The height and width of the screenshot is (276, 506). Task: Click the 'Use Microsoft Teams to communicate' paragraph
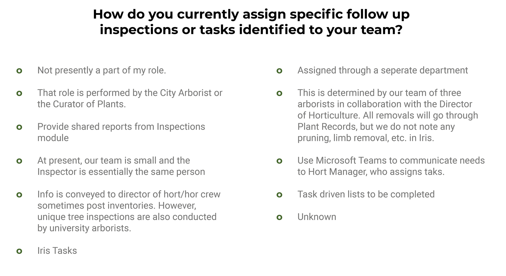tap(391, 166)
